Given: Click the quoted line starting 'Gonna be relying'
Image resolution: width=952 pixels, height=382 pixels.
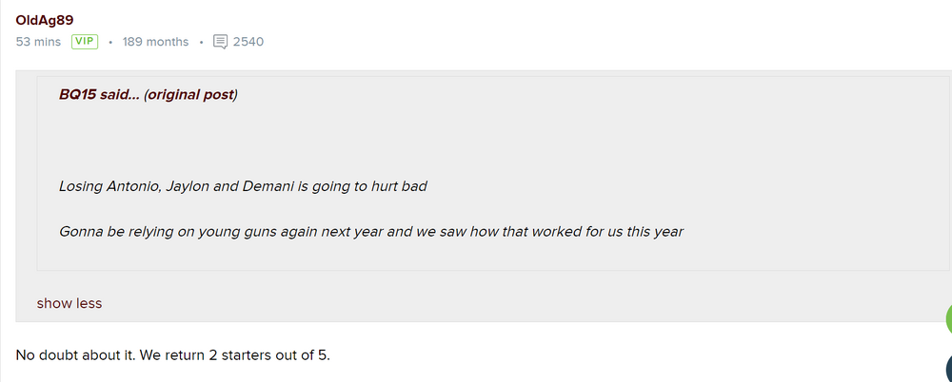Looking at the screenshot, I should (371, 231).
